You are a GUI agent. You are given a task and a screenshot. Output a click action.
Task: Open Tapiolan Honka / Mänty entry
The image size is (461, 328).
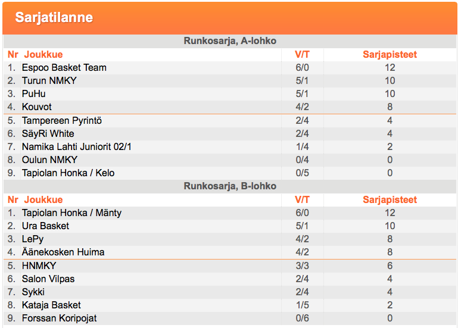click(x=71, y=213)
